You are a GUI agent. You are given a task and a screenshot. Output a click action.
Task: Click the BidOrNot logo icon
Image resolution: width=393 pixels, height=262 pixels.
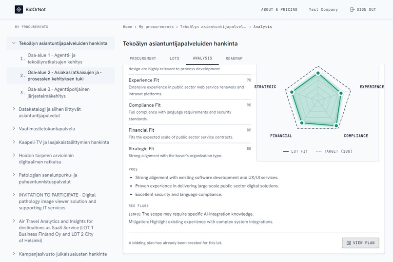click(x=19, y=10)
